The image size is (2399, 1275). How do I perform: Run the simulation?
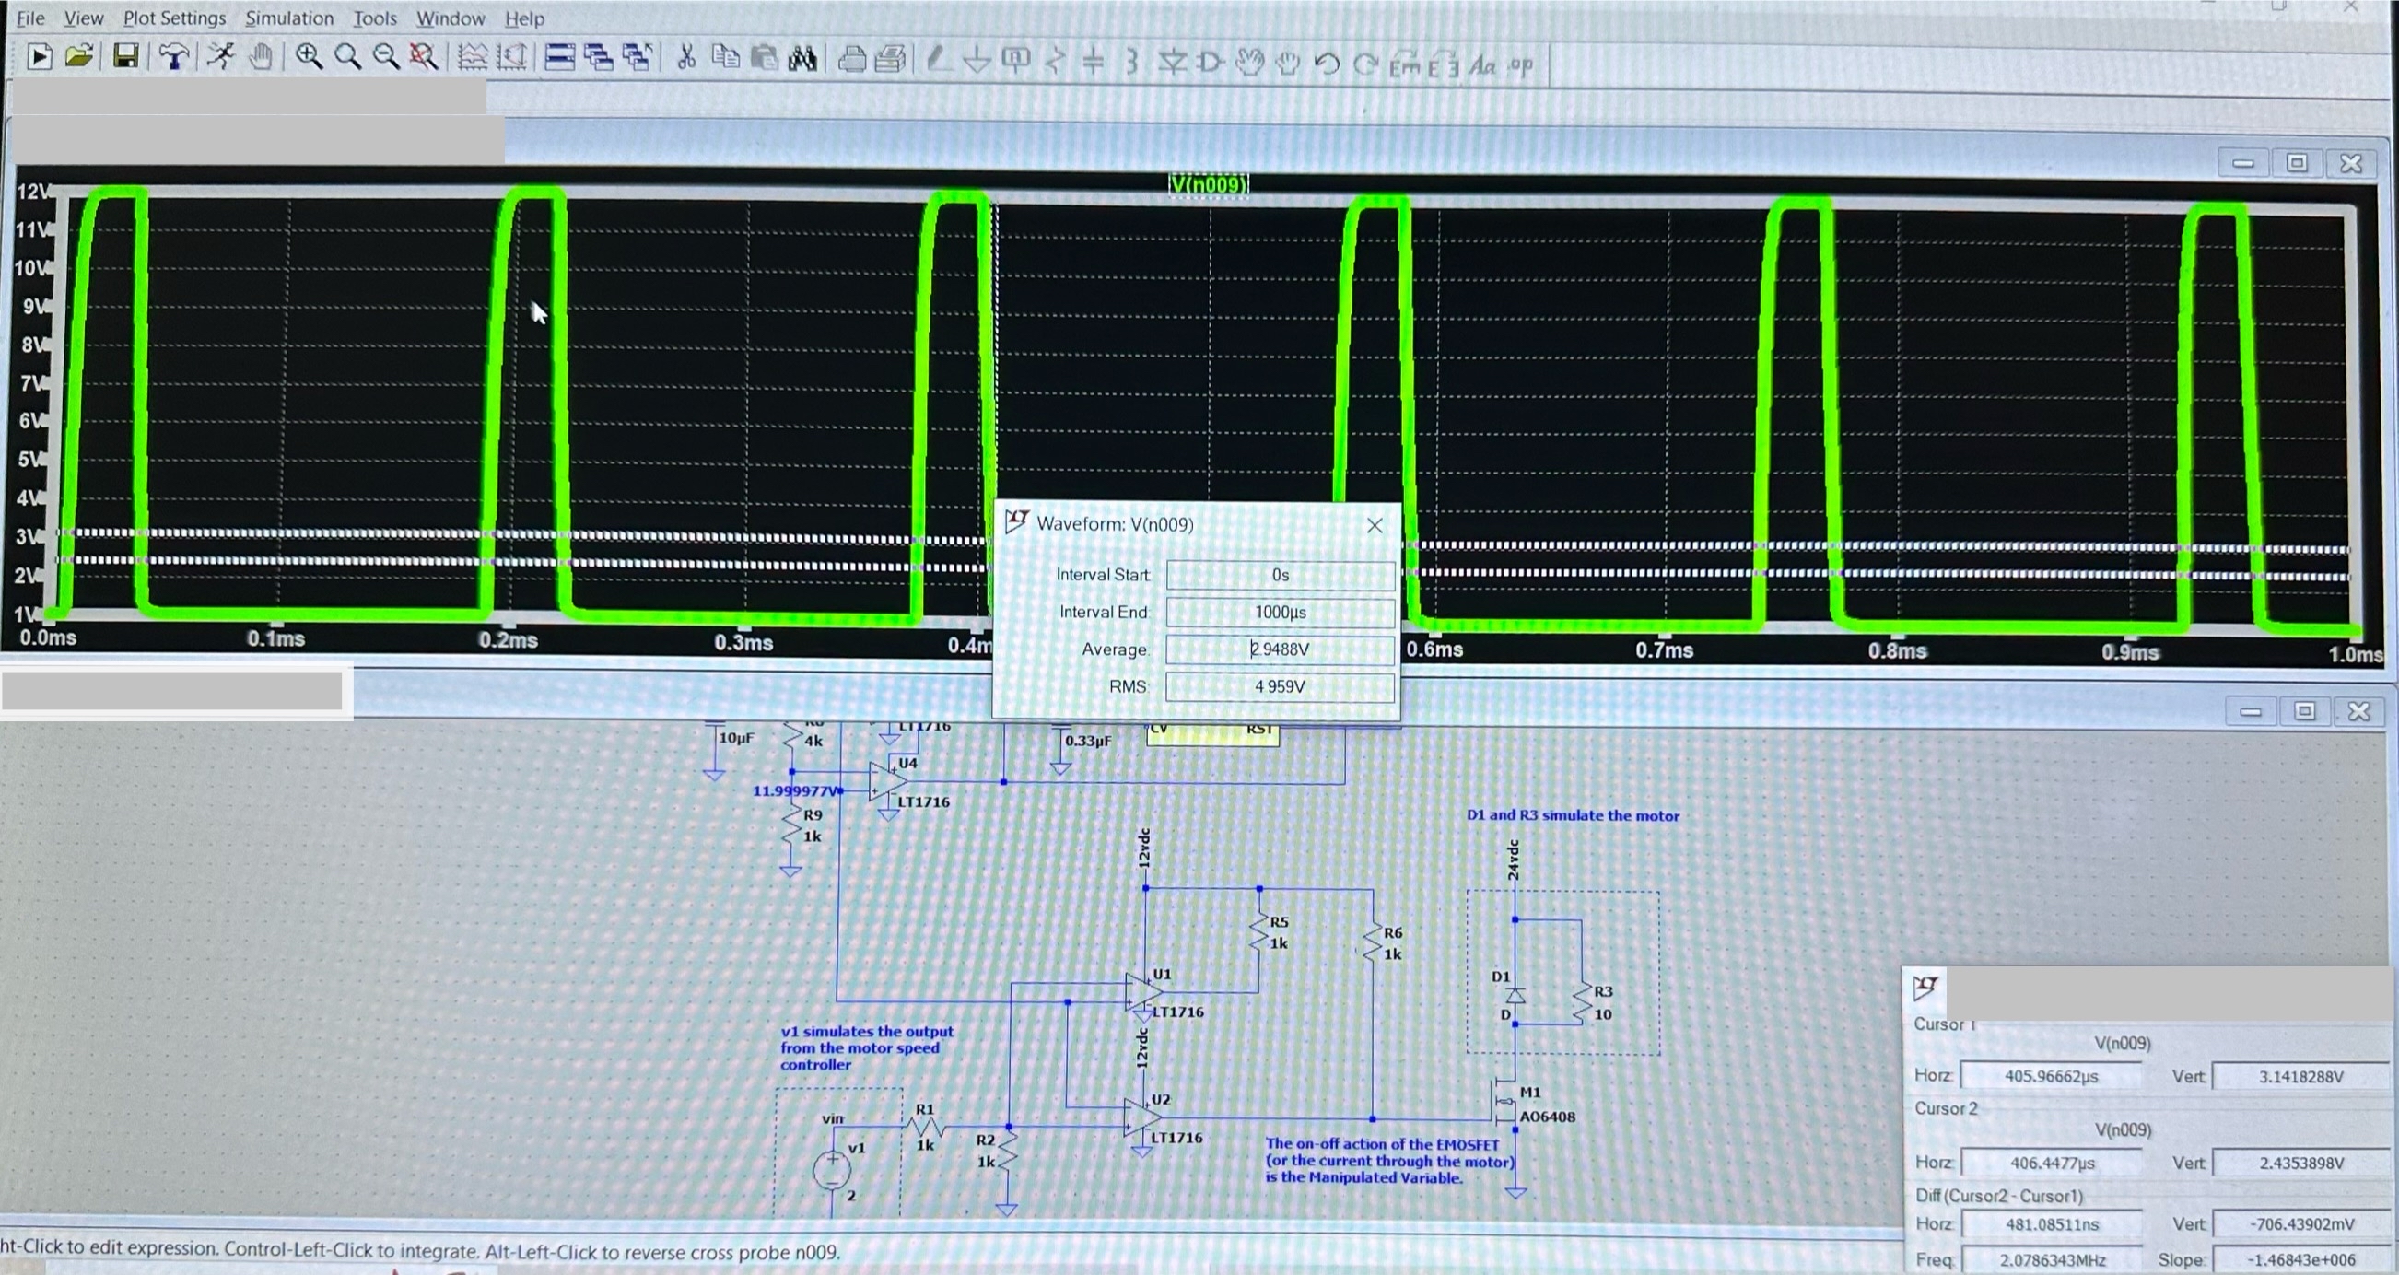click(x=40, y=57)
